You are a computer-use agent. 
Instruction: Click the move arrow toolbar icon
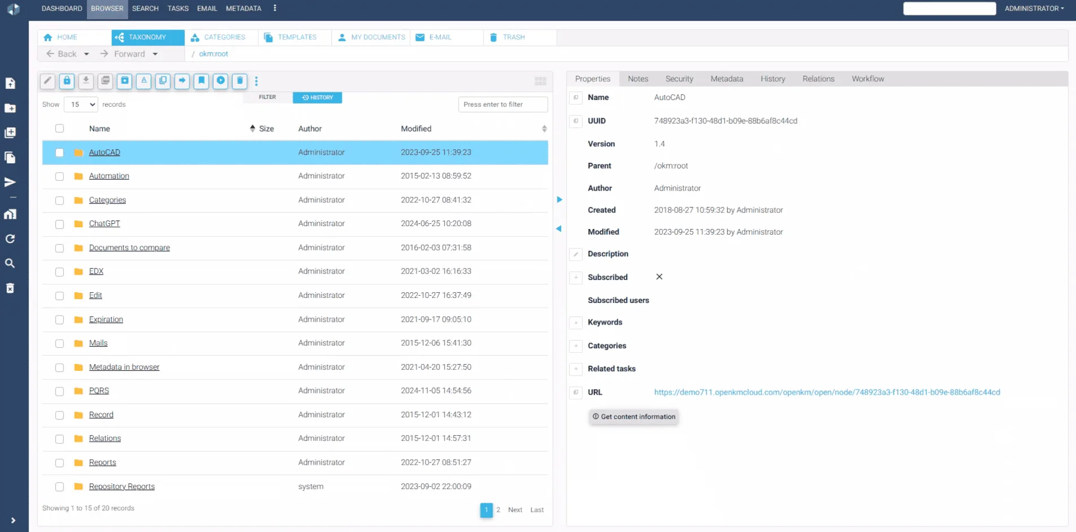[x=182, y=81]
